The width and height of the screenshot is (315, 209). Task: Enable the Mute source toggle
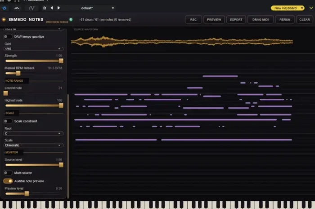[x=8, y=173]
